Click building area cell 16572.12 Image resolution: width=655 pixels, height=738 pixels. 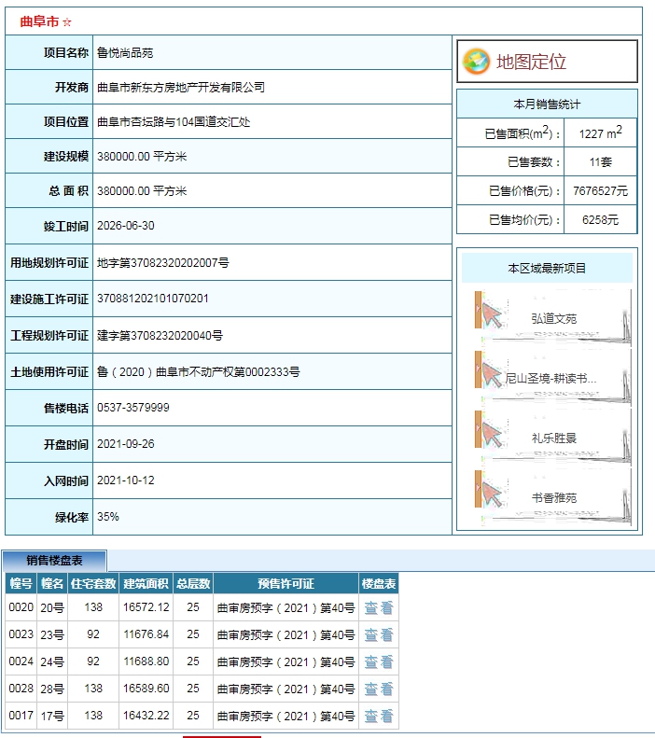click(146, 607)
